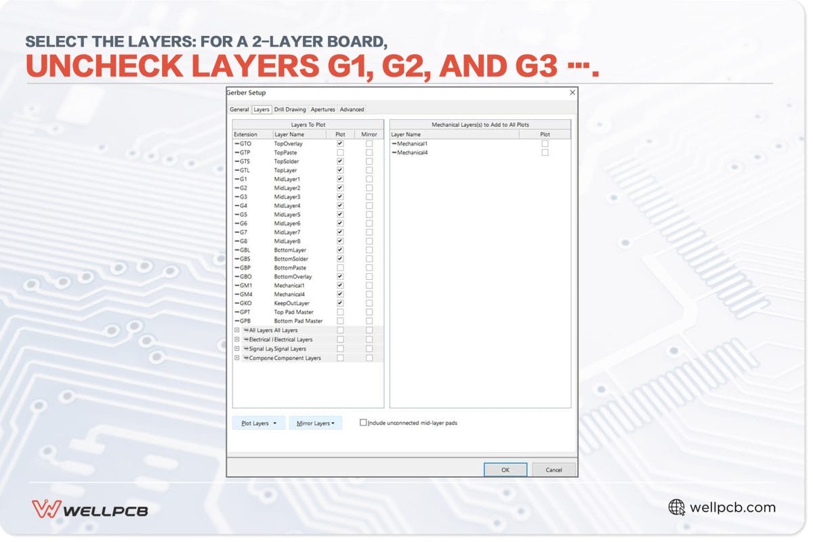
Task: Expand the Electrical Layers group
Action: point(236,339)
